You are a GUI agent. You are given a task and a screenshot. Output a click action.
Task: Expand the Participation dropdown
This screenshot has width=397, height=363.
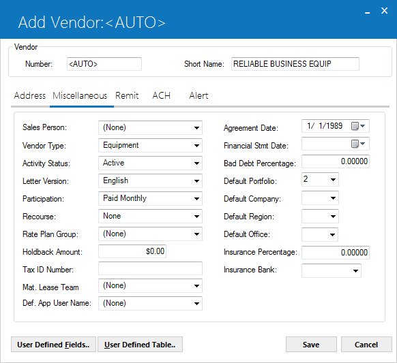click(x=150, y=198)
